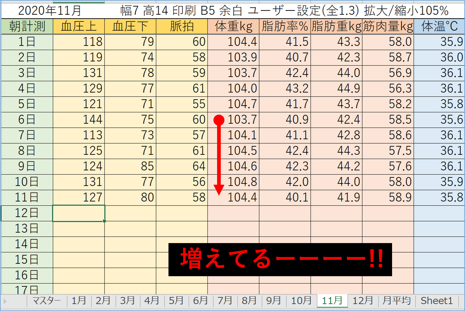Open the 12月 sheet tab

coord(363,301)
